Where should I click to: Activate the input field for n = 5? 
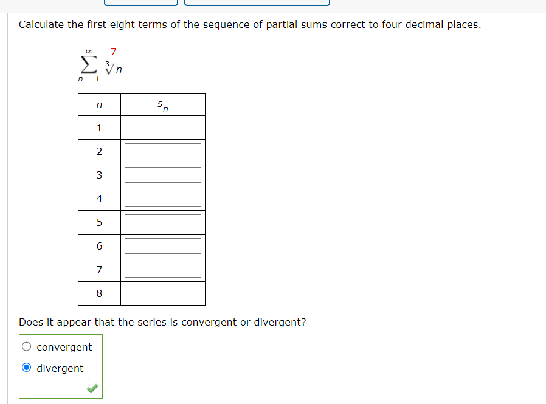[162, 222]
